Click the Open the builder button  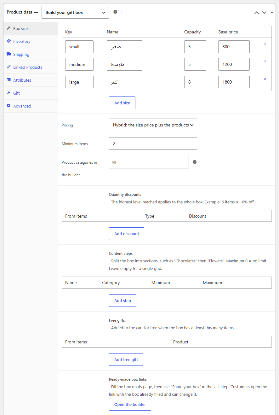coord(130,404)
